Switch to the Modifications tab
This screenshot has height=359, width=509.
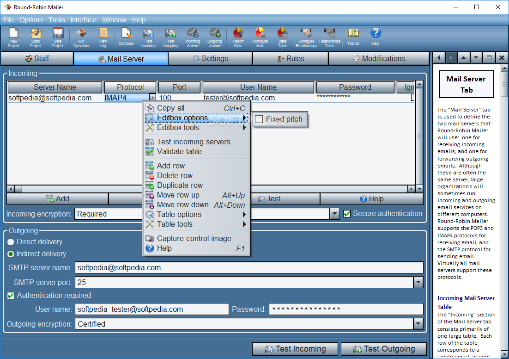pos(379,59)
